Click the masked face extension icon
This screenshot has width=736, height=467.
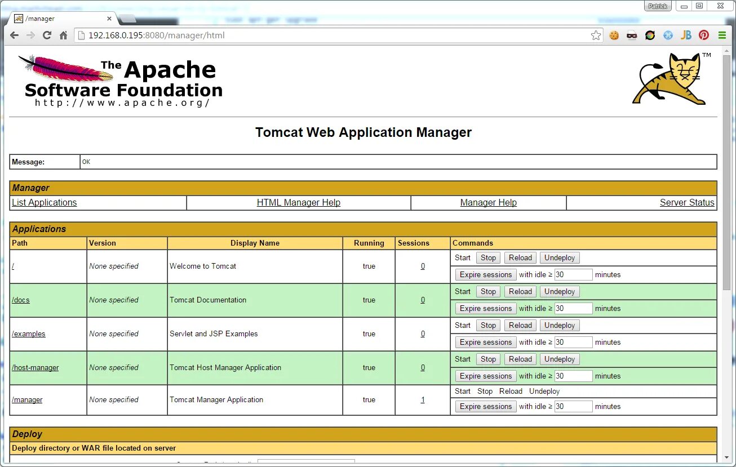click(x=632, y=35)
